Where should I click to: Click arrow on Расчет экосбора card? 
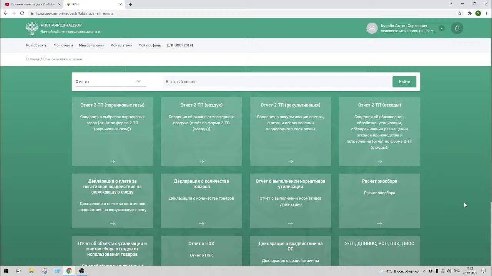point(379,223)
